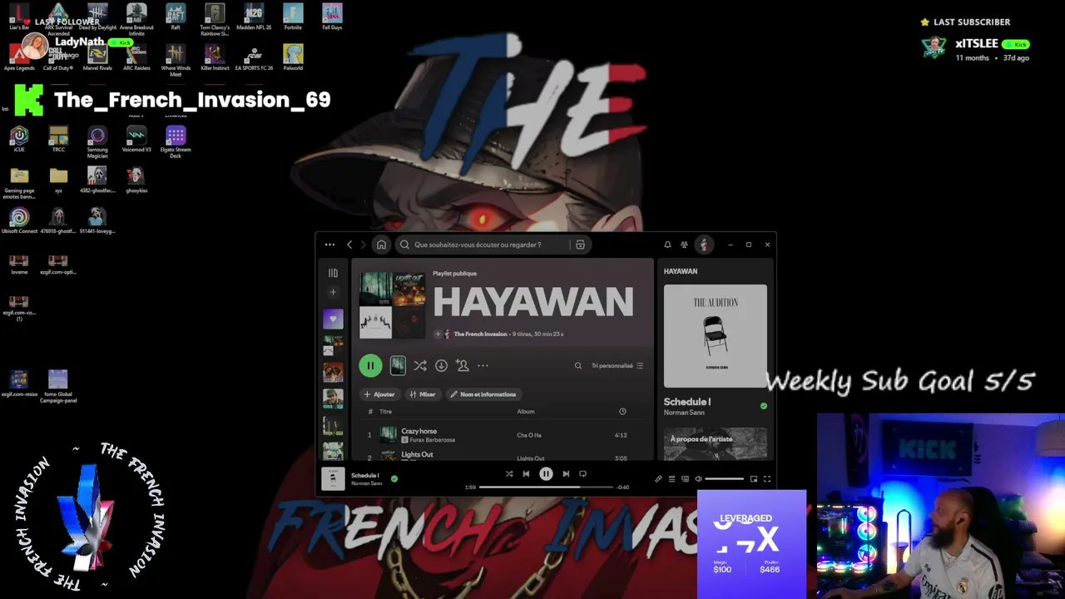Image resolution: width=1065 pixels, height=599 pixels.
Task: Sort tracks by Album column header
Action: (x=526, y=411)
